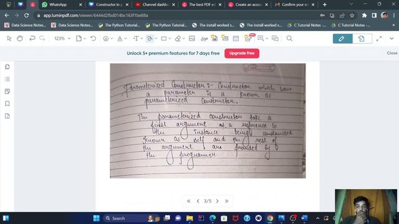This screenshot has width=399, height=224.
Task: Select the arrow selection tool
Action: point(9,39)
